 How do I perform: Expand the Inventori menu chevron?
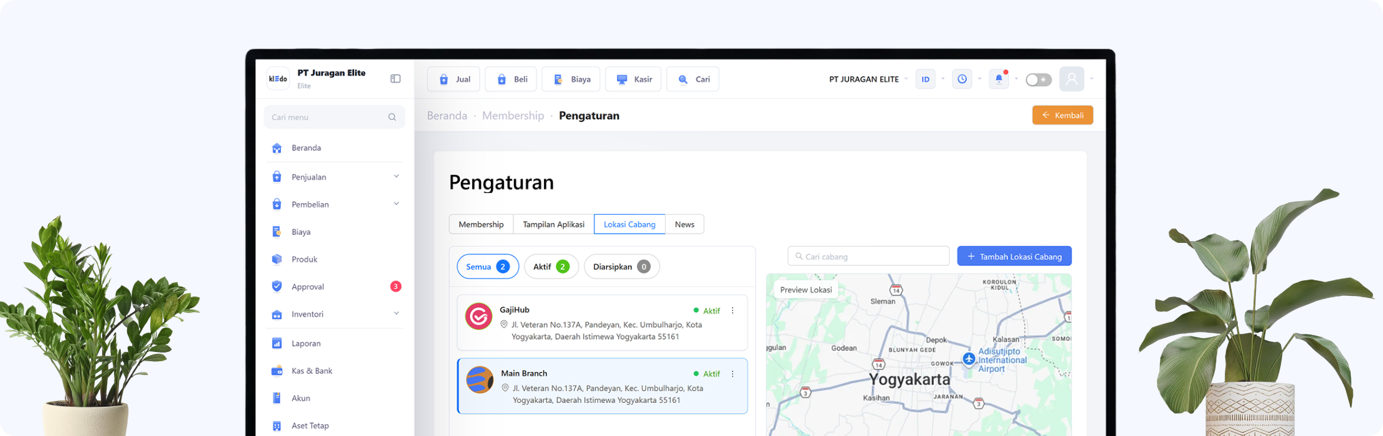(x=396, y=313)
